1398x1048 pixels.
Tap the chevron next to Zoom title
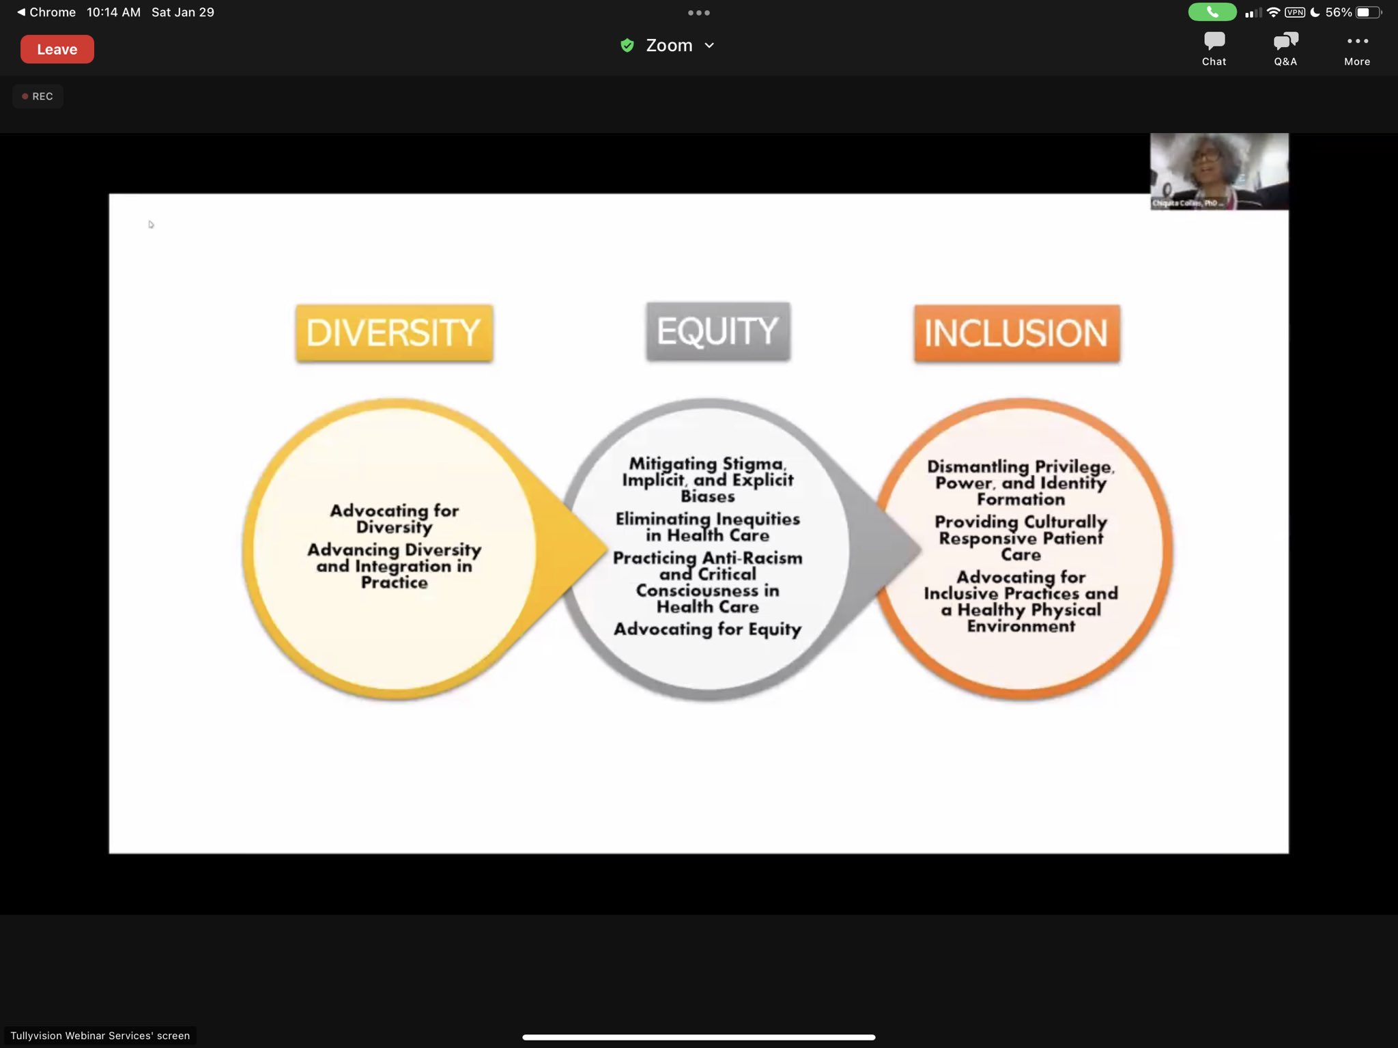coord(709,46)
